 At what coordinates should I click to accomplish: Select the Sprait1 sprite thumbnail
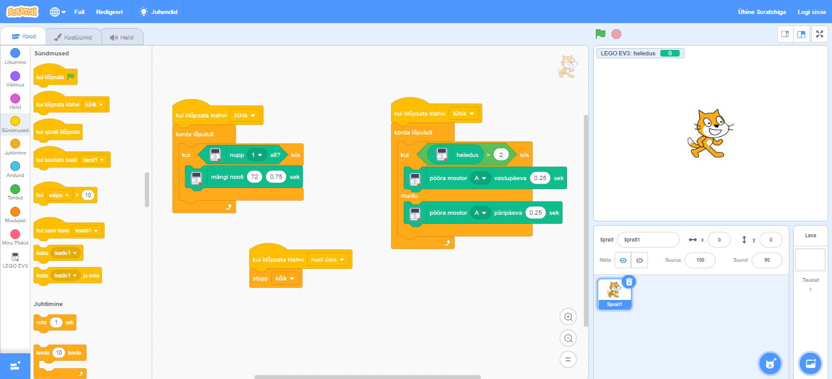[x=615, y=294]
